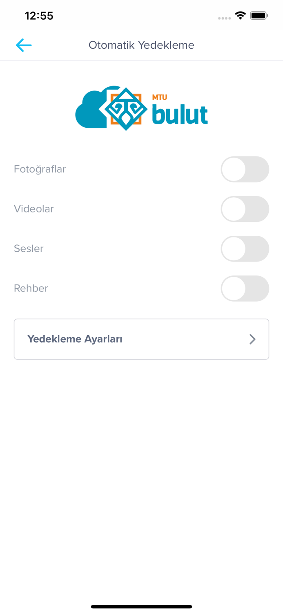
Task: Click the cellular signal dots
Action: point(224,18)
